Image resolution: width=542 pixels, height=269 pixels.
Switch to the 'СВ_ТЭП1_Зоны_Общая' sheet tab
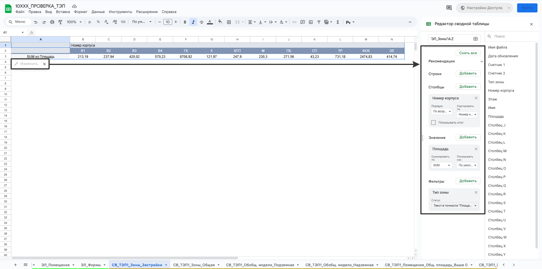click(x=194, y=265)
